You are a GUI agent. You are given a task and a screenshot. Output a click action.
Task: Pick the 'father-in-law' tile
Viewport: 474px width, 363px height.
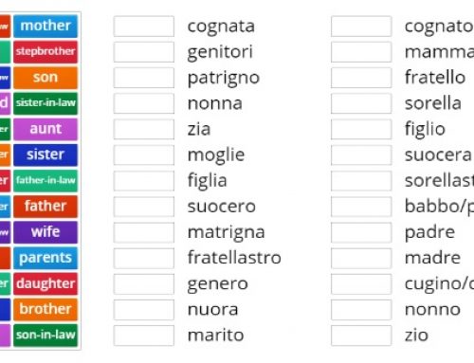[46, 180]
